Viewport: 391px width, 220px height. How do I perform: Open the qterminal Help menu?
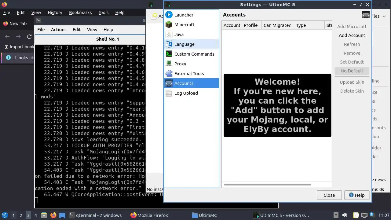108,30
